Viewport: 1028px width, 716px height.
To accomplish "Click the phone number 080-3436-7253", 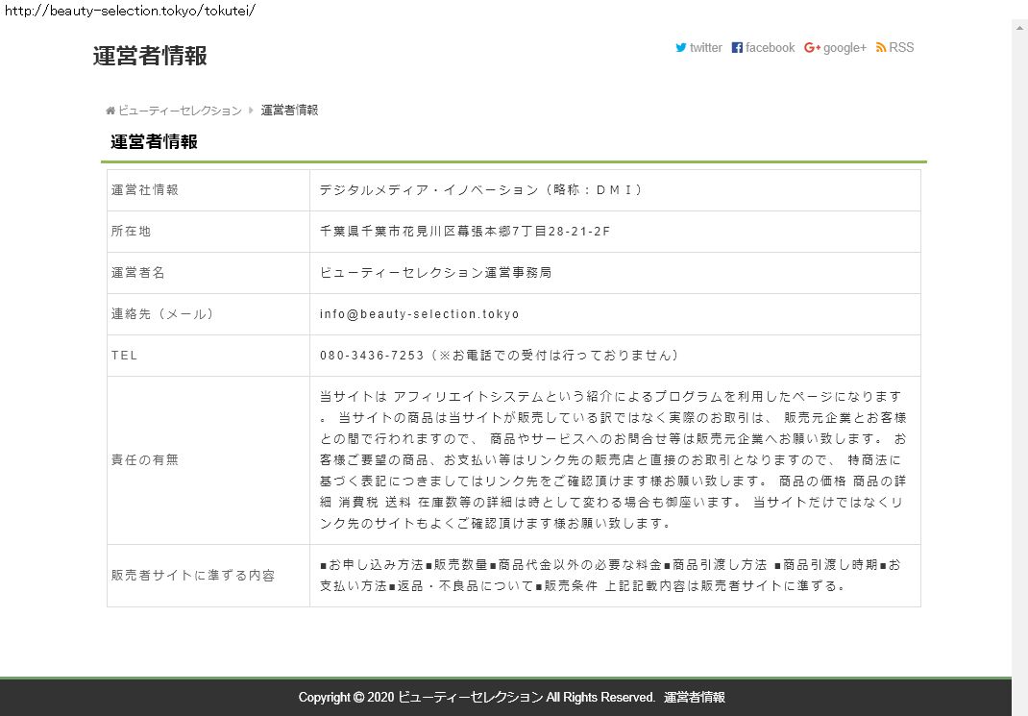I will [x=372, y=356].
